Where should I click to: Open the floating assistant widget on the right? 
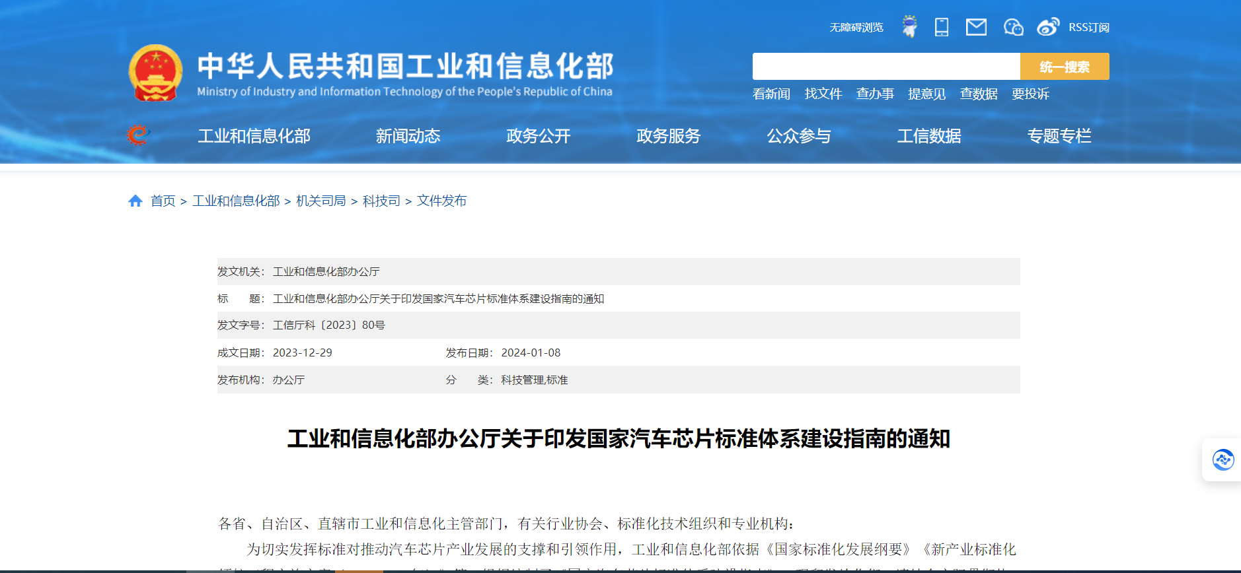coord(1222,459)
